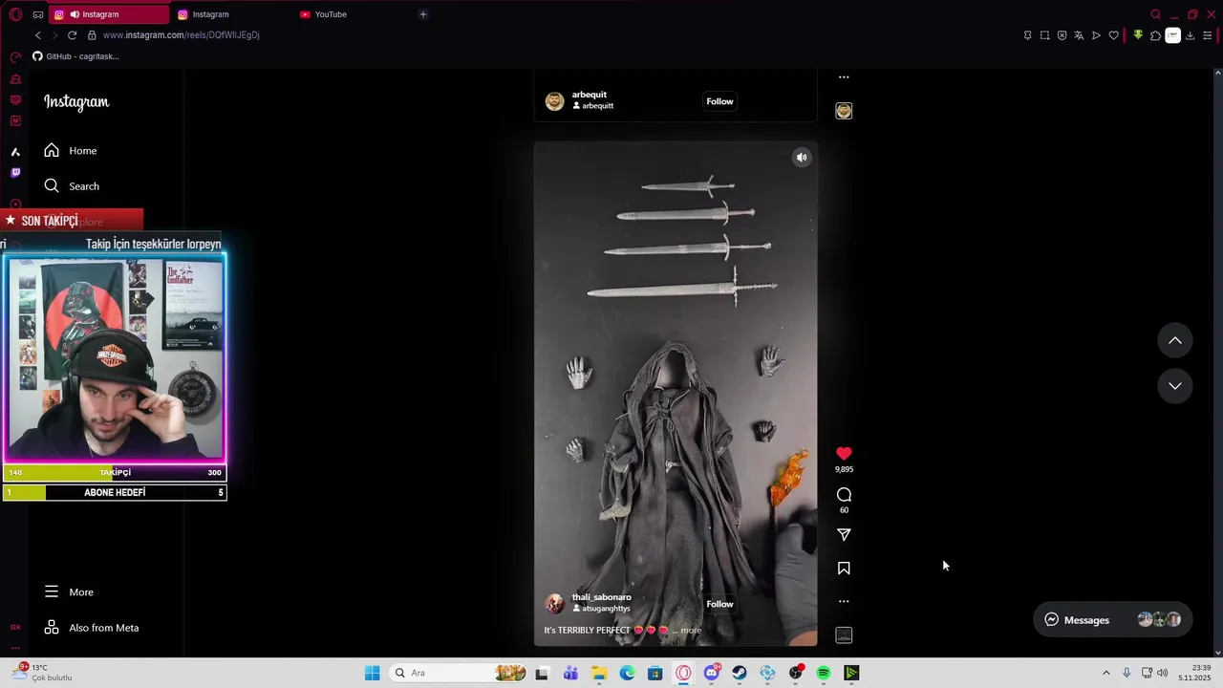Open the GitHub bookmark

point(75,56)
